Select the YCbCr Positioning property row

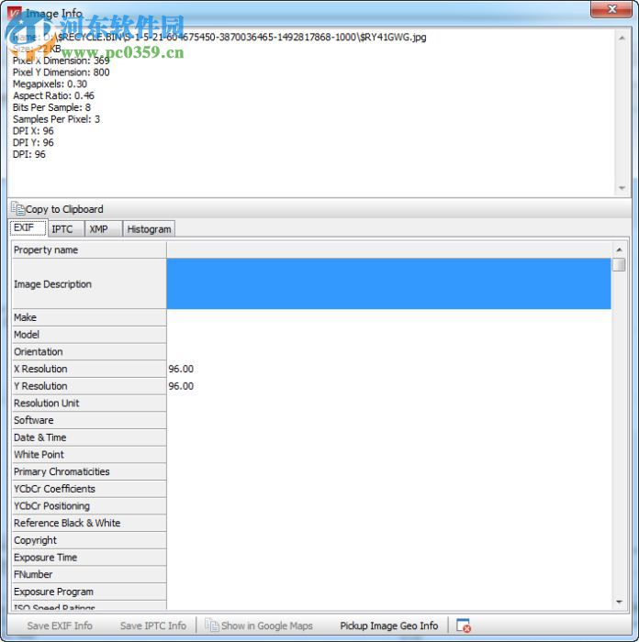[x=89, y=506]
